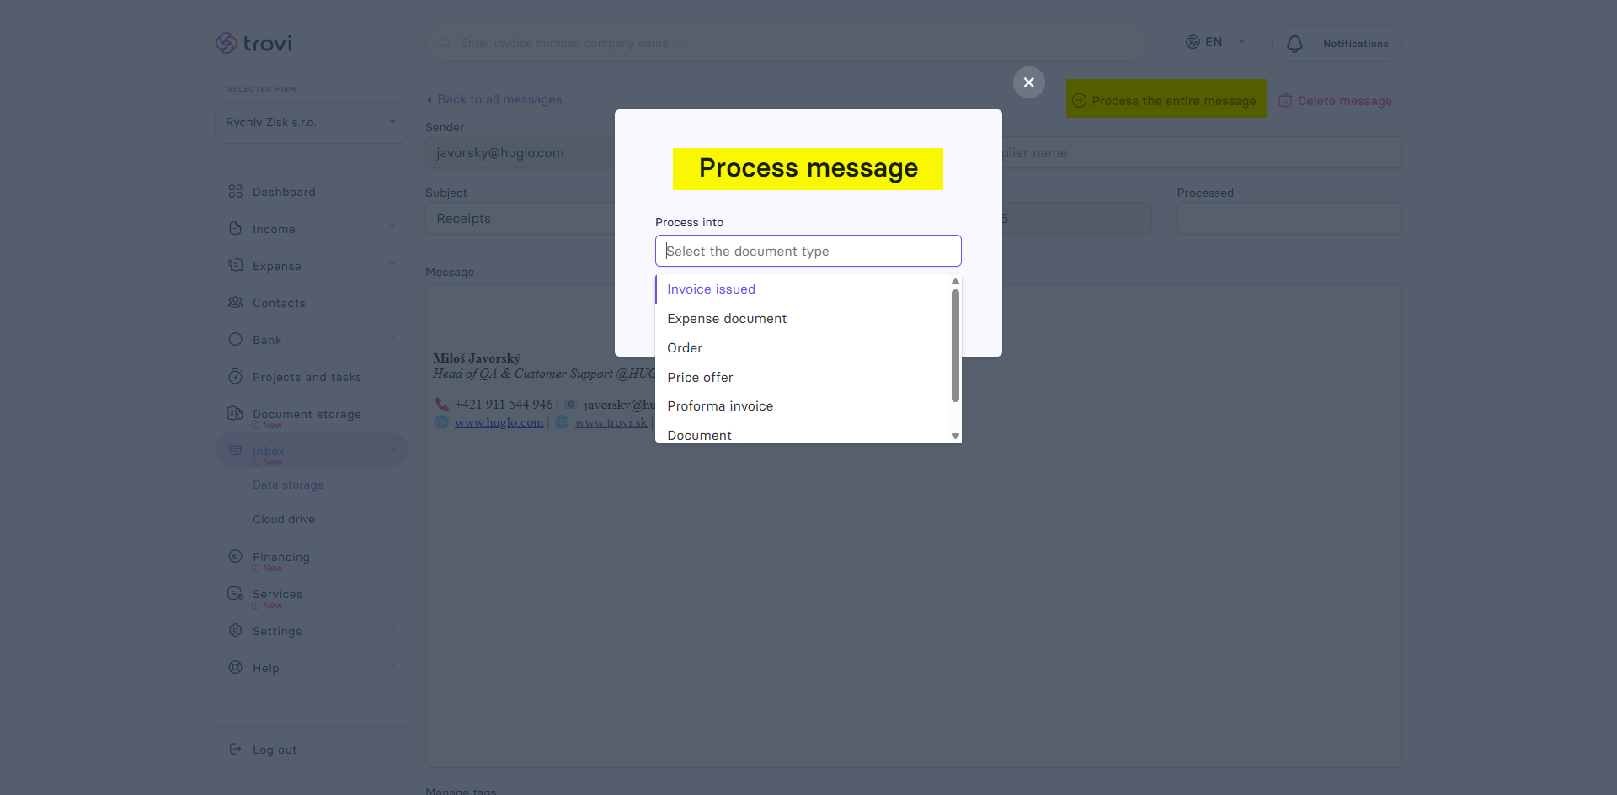Viewport: 1617px width, 795px height.
Task: Click the search magnifier icon
Action: pyautogui.click(x=444, y=43)
